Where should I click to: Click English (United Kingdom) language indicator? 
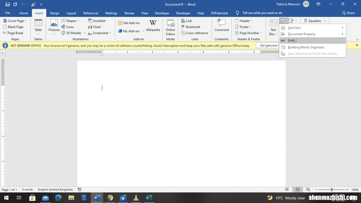pos(55,190)
